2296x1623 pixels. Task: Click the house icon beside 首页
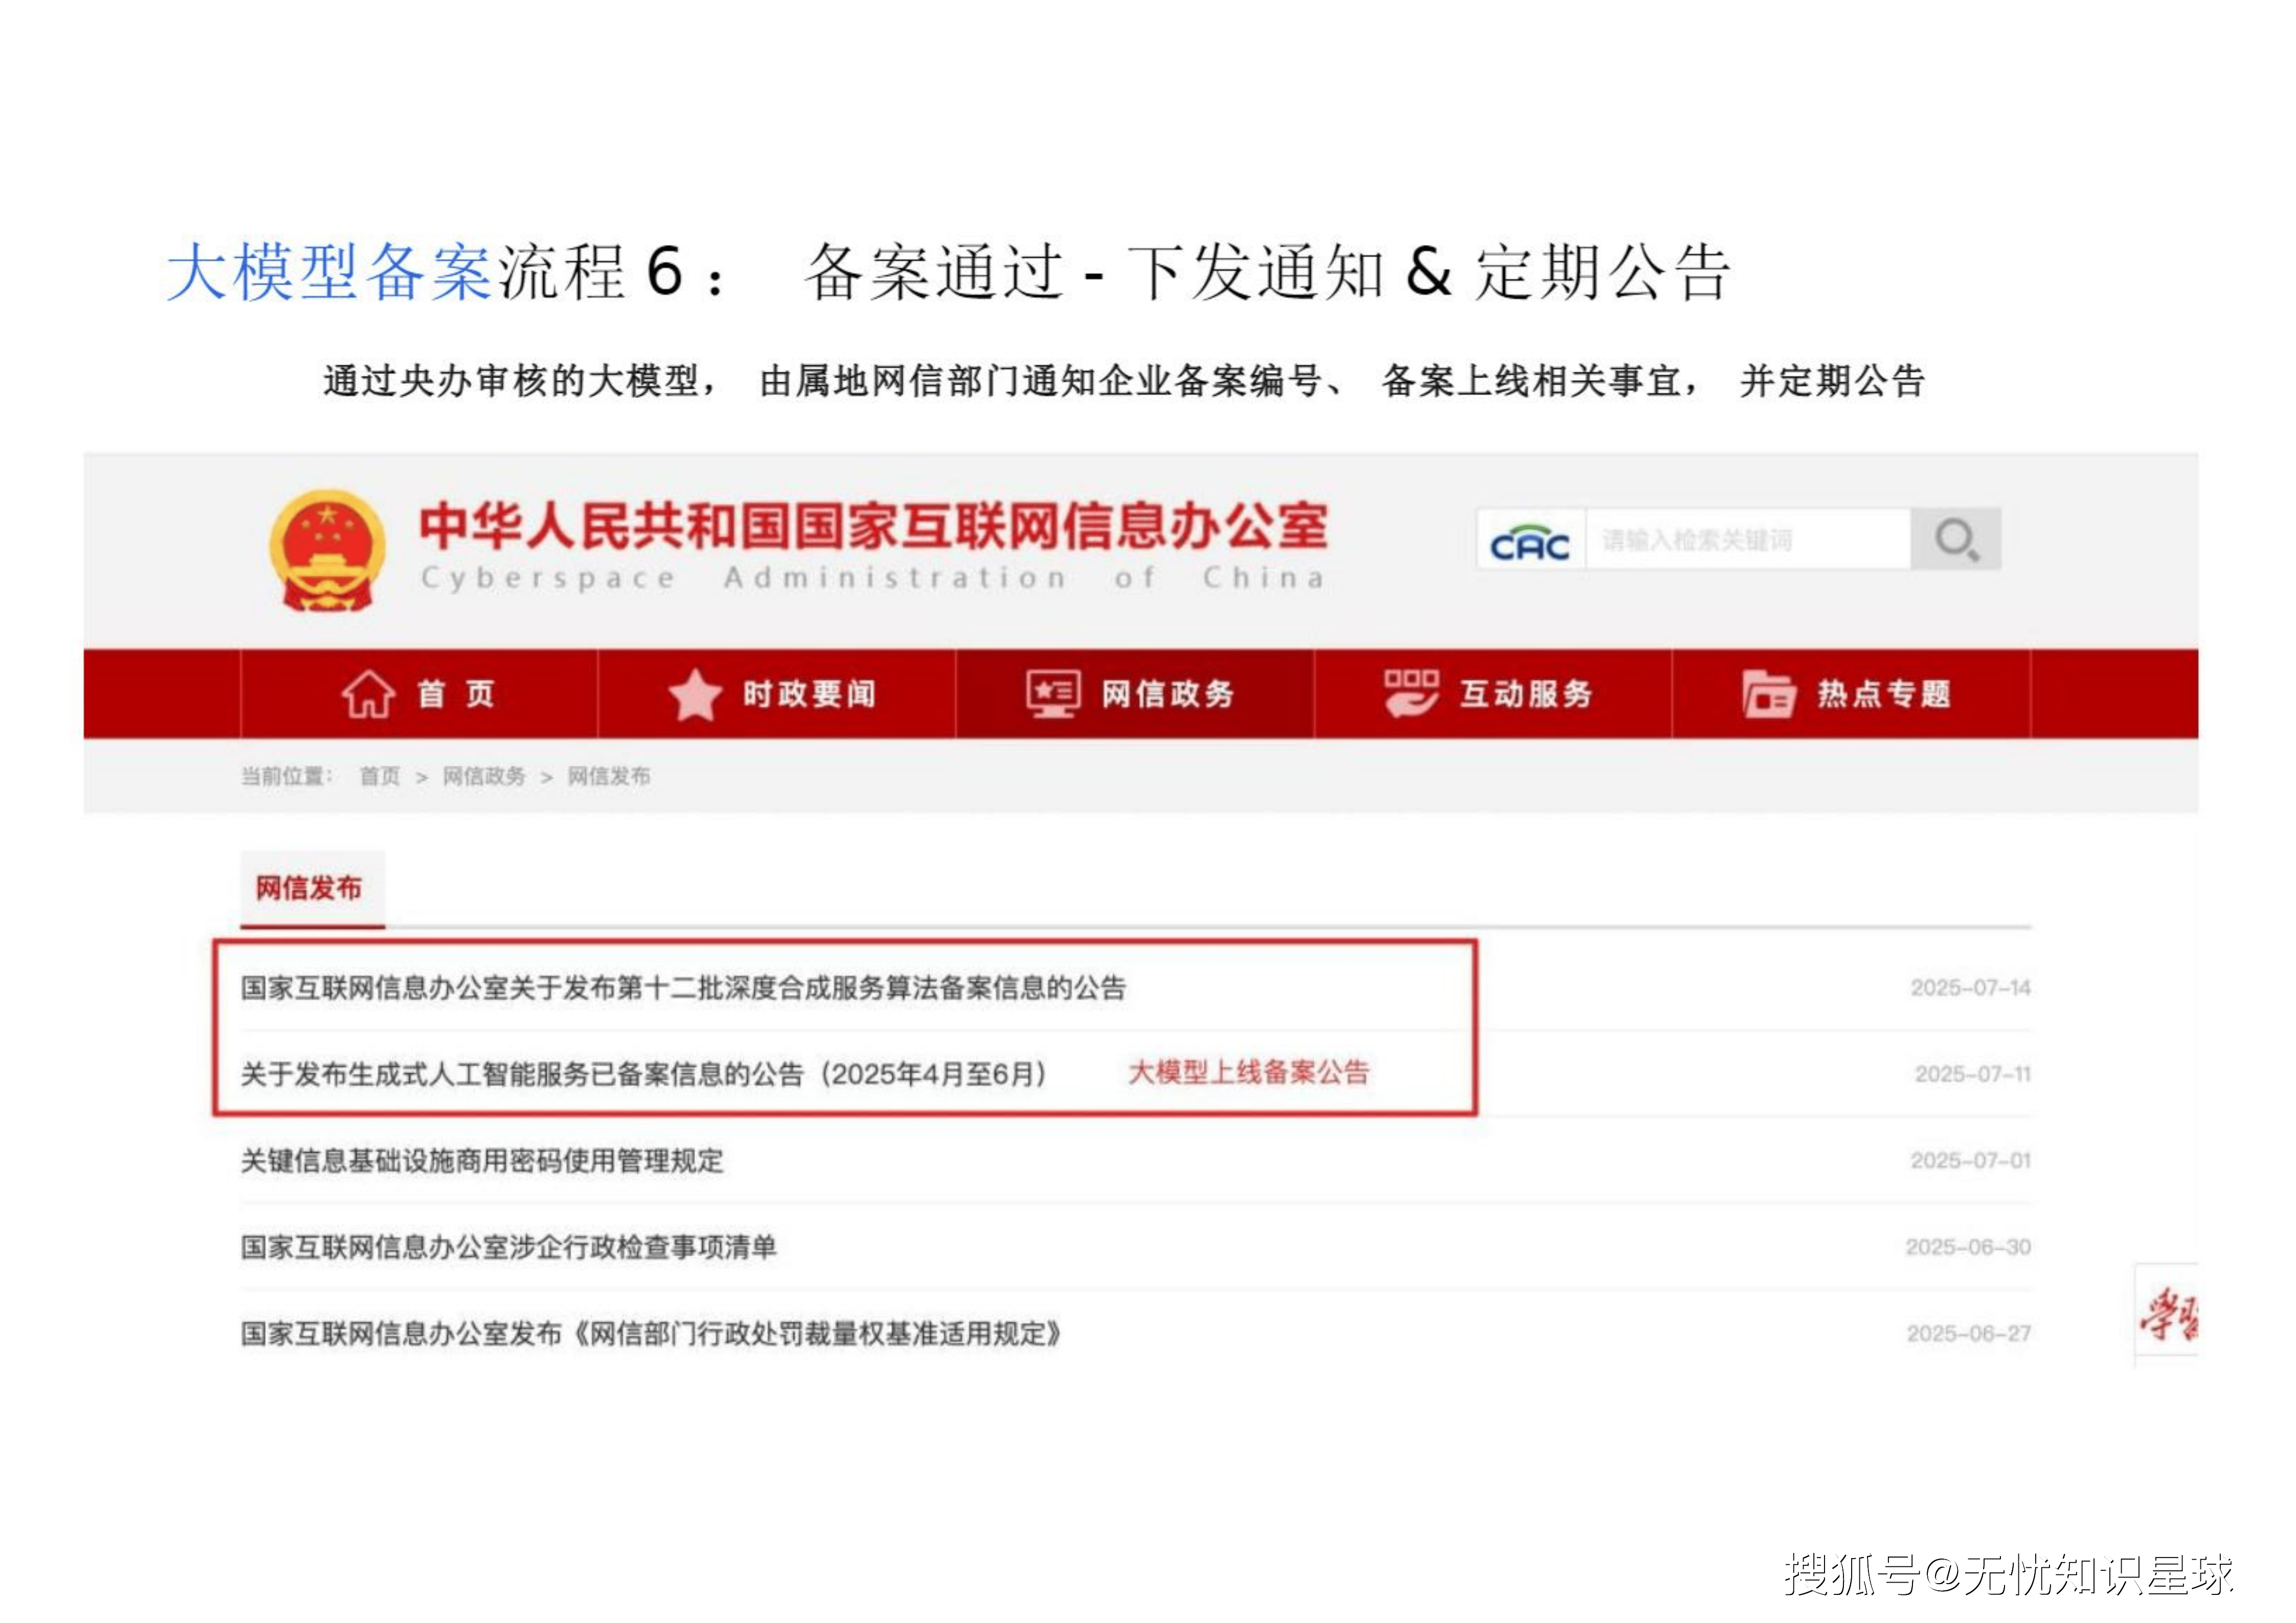pos(368,694)
